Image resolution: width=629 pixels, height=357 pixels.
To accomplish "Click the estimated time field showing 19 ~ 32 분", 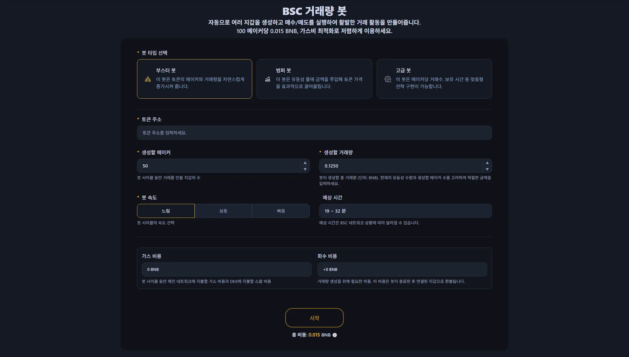I will (x=405, y=211).
